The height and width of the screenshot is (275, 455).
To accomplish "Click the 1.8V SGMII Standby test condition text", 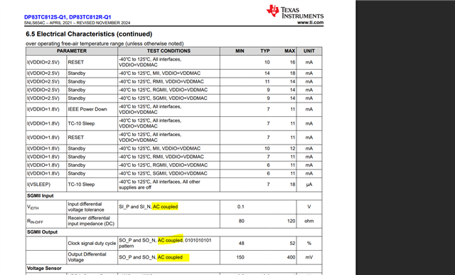I will click(x=163, y=174).
